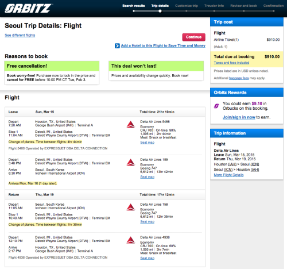Open See different flights link
The image size is (287, 269).
tap(20, 35)
